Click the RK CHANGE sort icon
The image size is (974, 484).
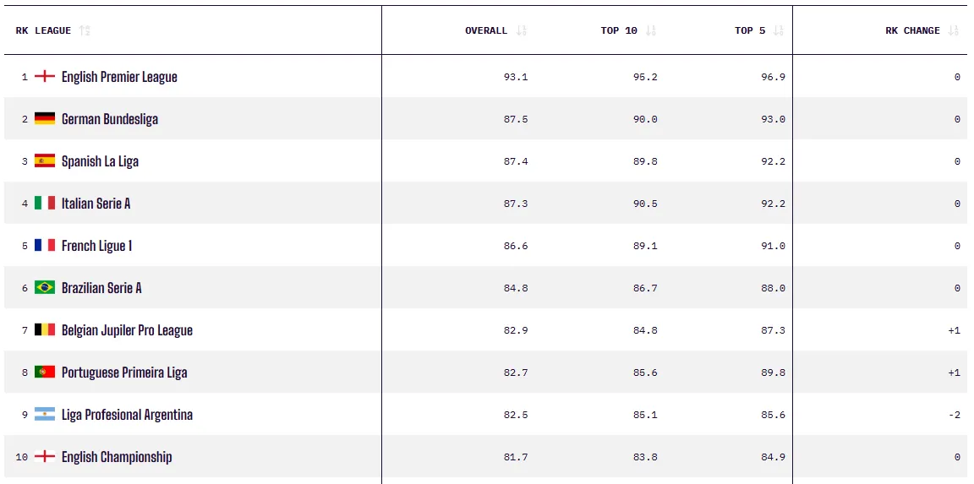(954, 30)
